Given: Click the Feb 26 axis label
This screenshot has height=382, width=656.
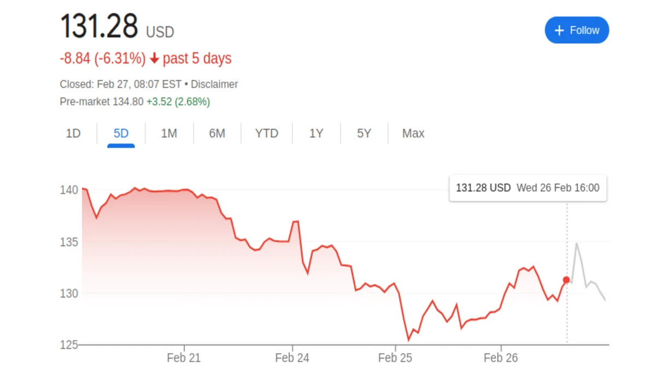Looking at the screenshot, I should click(501, 359).
